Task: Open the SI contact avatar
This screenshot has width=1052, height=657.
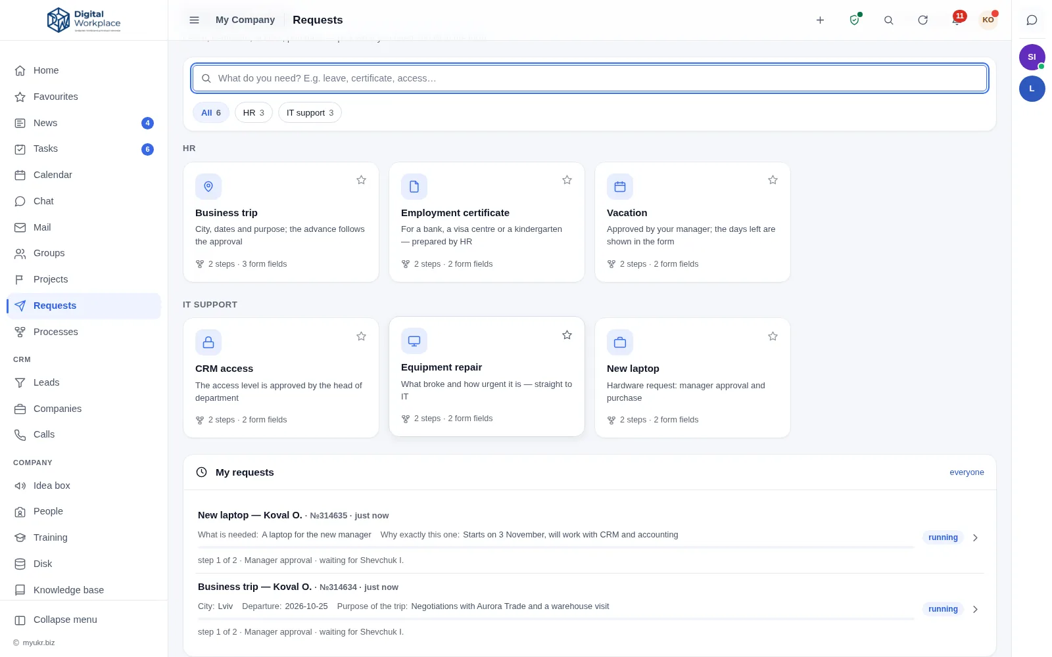Action: tap(1032, 57)
